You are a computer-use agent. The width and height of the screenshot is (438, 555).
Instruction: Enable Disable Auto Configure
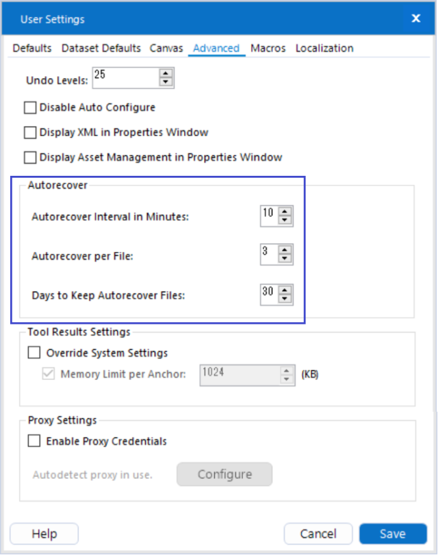(30, 107)
